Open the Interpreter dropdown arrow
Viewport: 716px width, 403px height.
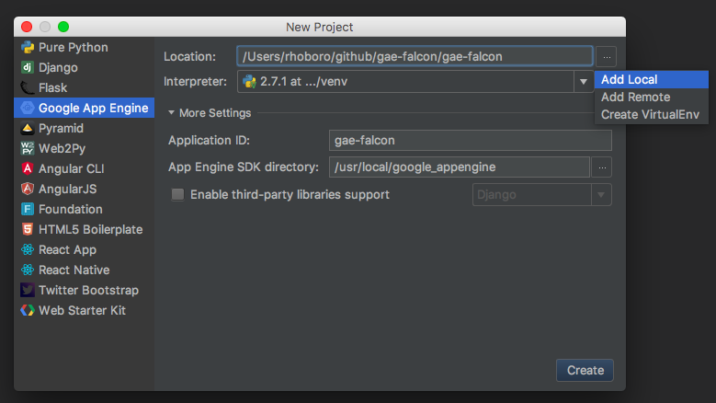tap(584, 81)
